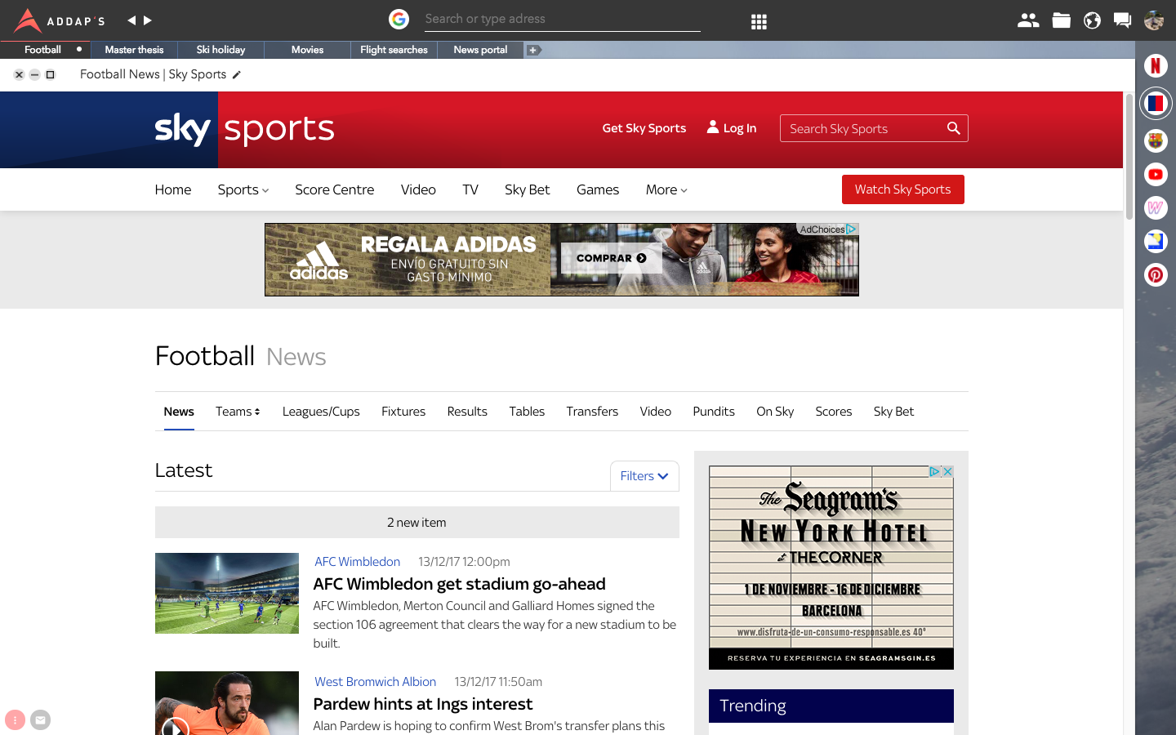Click the Log In link
The width and height of the screenshot is (1176, 735).
(x=732, y=128)
